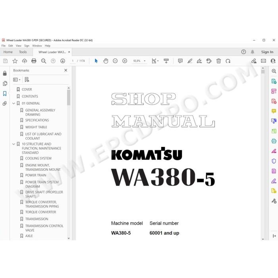278x278 pixels.
Task: Switch to the Tools tab
Action: [x=23, y=52]
